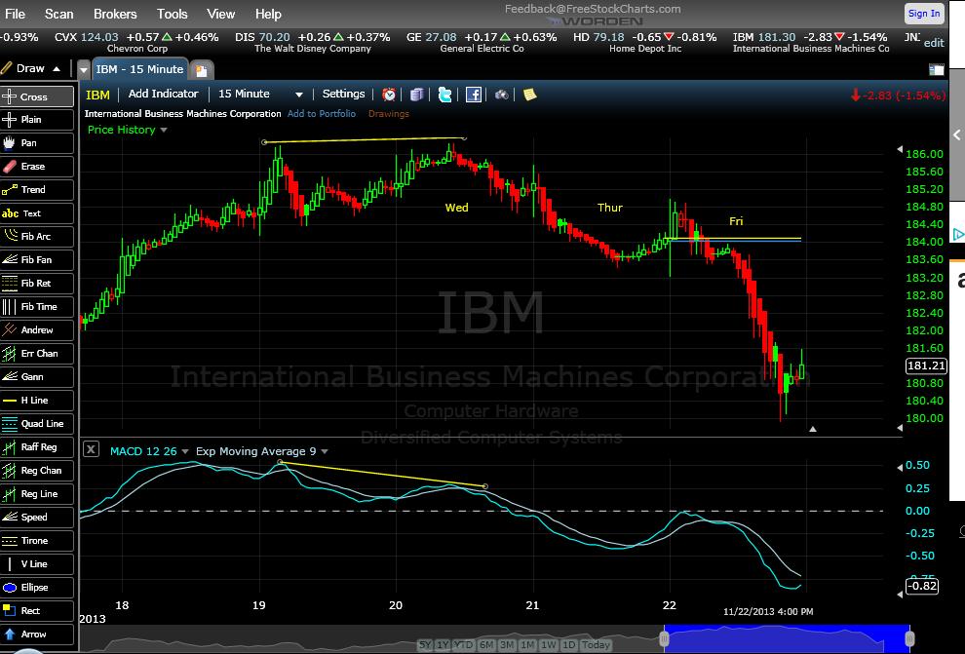The width and height of the screenshot is (965, 654).
Task: Choose the Arrow drawing tool
Action: [37, 634]
